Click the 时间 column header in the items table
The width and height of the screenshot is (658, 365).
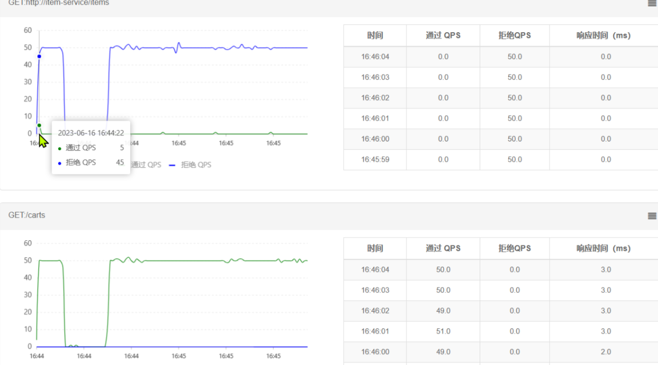pos(374,36)
